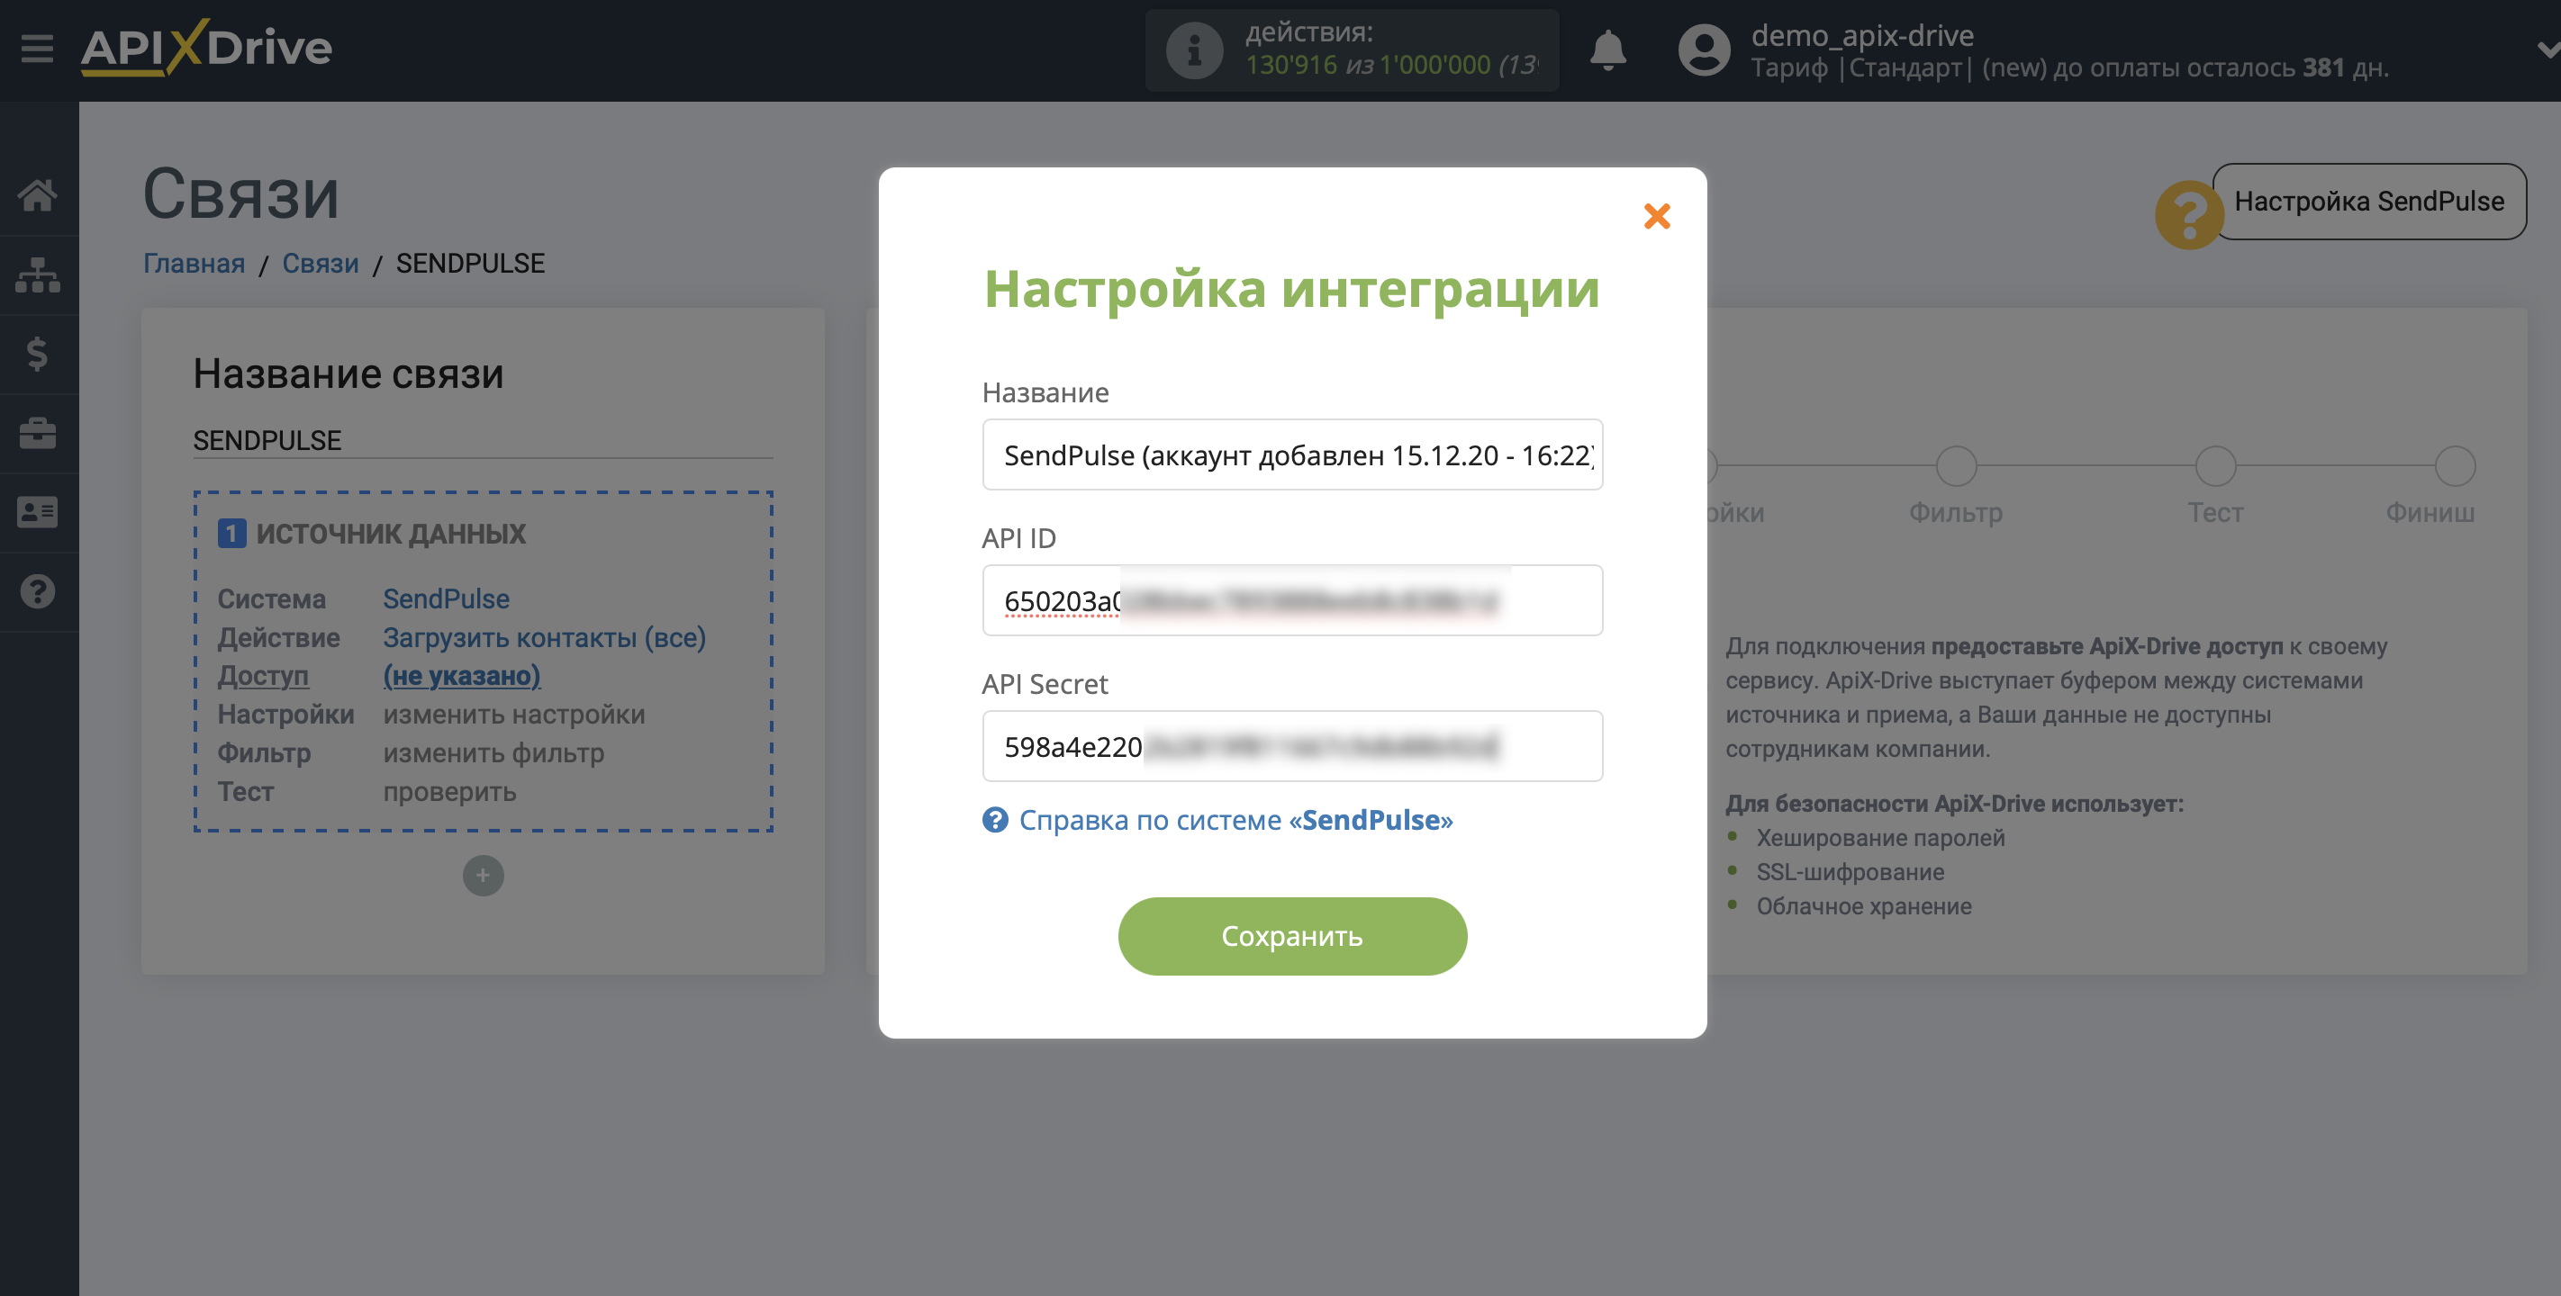This screenshot has width=2561, height=1296.
Task: Click the Доступ label
Action: point(262,676)
